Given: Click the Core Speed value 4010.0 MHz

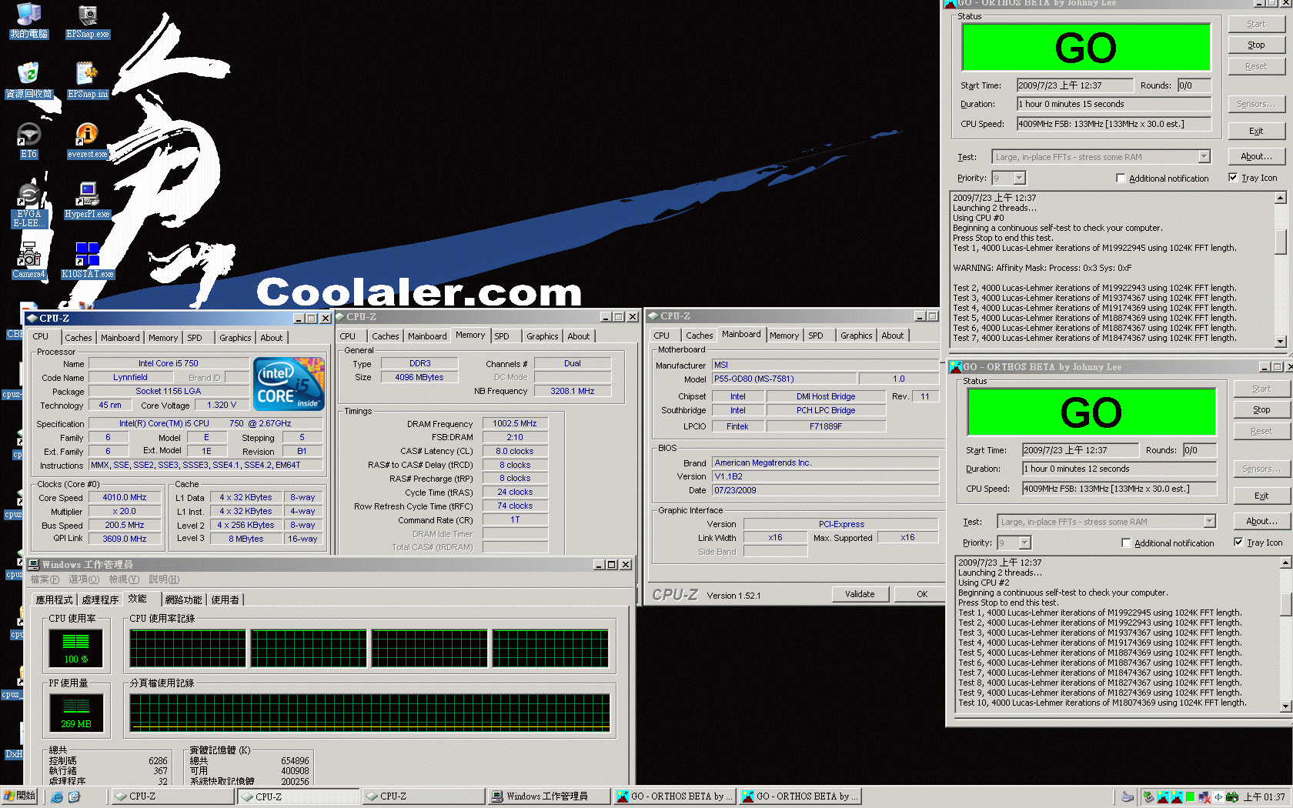Looking at the screenshot, I should click(x=125, y=498).
